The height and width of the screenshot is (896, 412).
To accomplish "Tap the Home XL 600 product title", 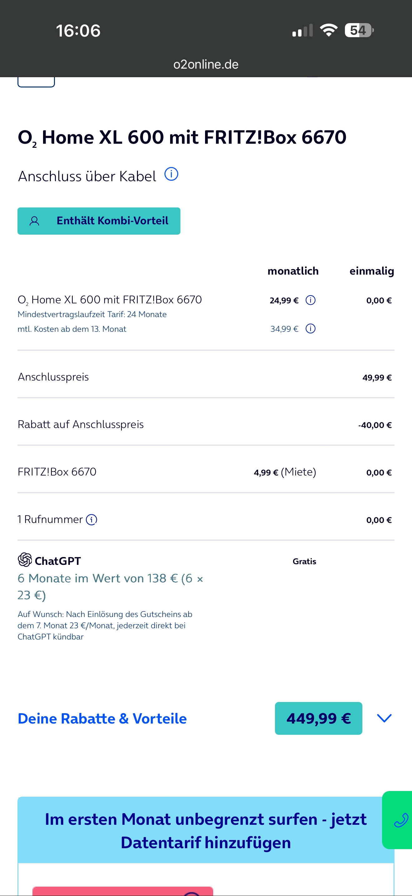I will 182,137.
